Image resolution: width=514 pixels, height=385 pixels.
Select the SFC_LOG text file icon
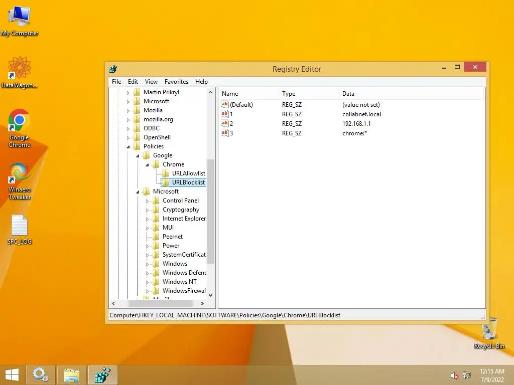20,229
